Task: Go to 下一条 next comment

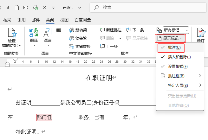Action: (135, 30)
